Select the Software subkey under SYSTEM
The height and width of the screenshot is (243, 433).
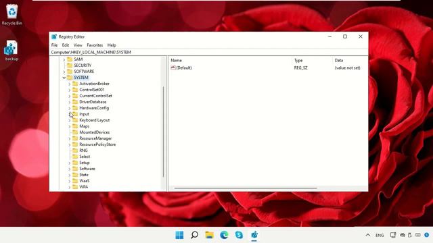(87, 169)
